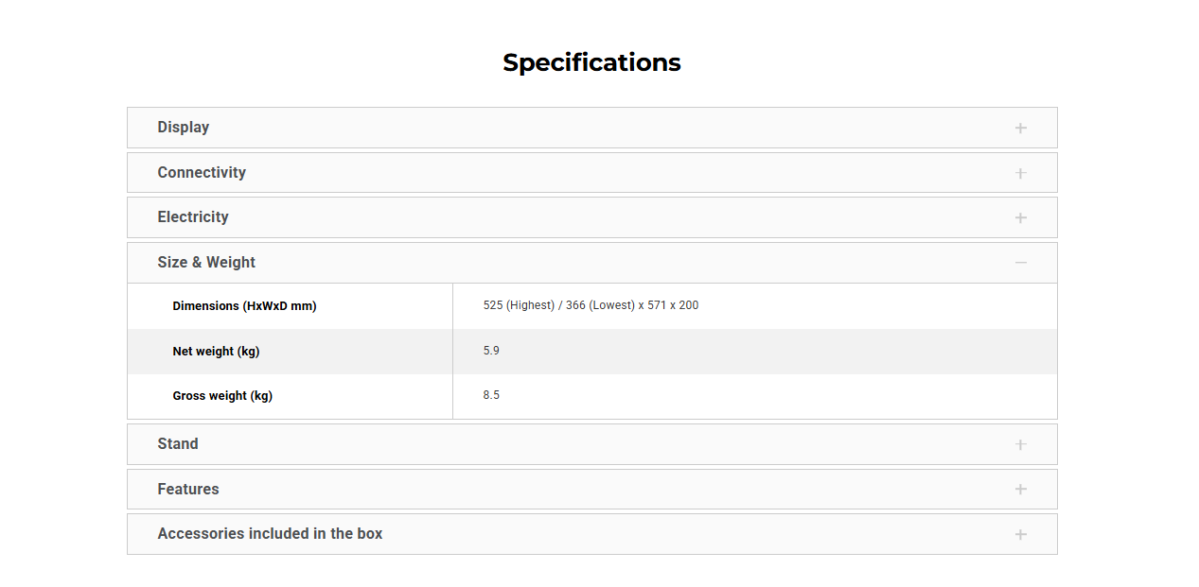This screenshot has height=587, width=1199.
Task: Click the Specifications heading
Action: click(x=591, y=62)
